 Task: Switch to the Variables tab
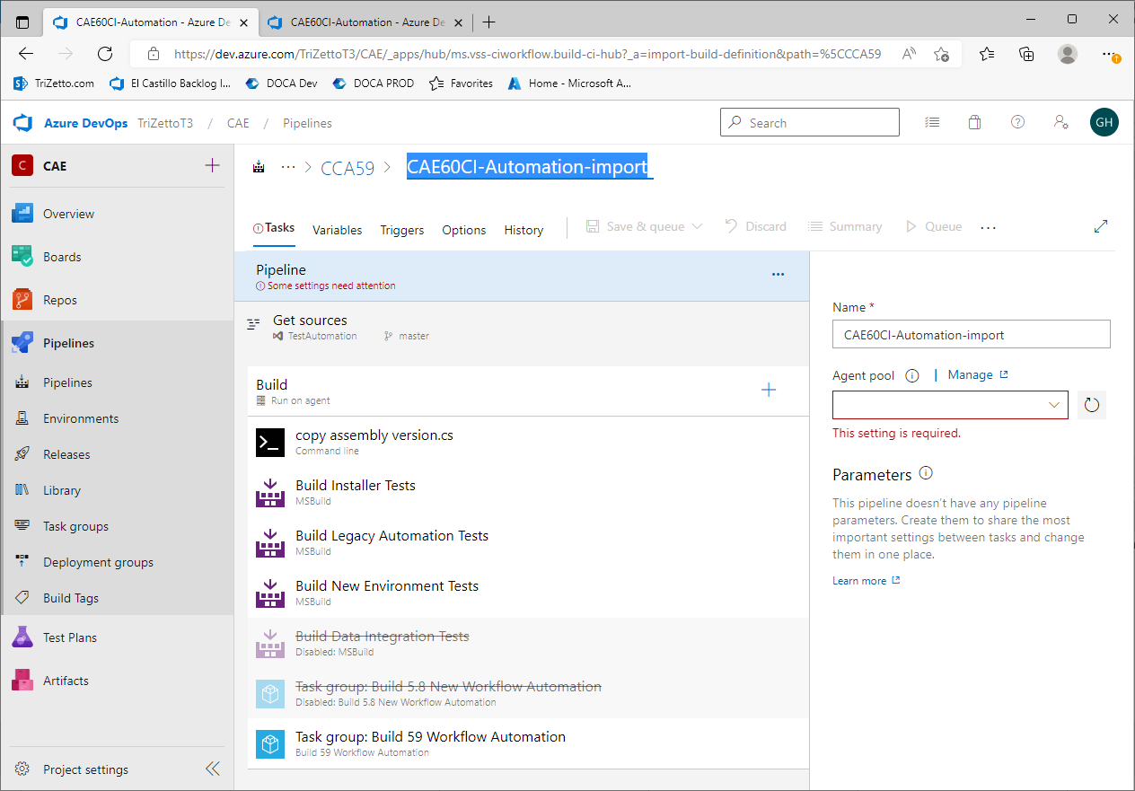(x=337, y=230)
